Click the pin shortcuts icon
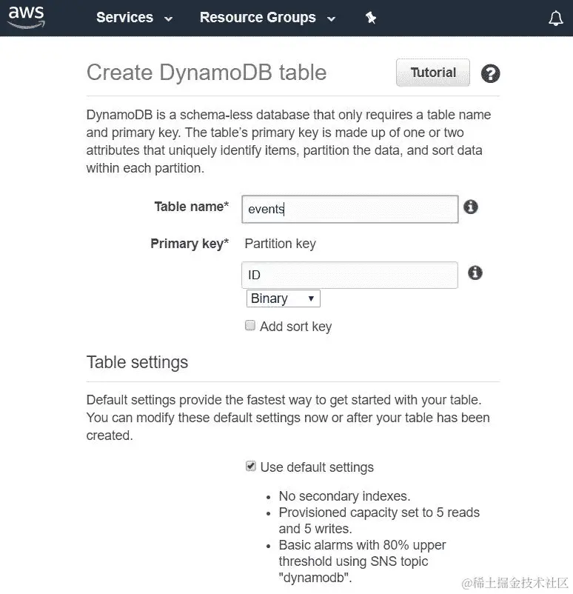Image resolution: width=573 pixels, height=594 pixels. click(x=370, y=18)
